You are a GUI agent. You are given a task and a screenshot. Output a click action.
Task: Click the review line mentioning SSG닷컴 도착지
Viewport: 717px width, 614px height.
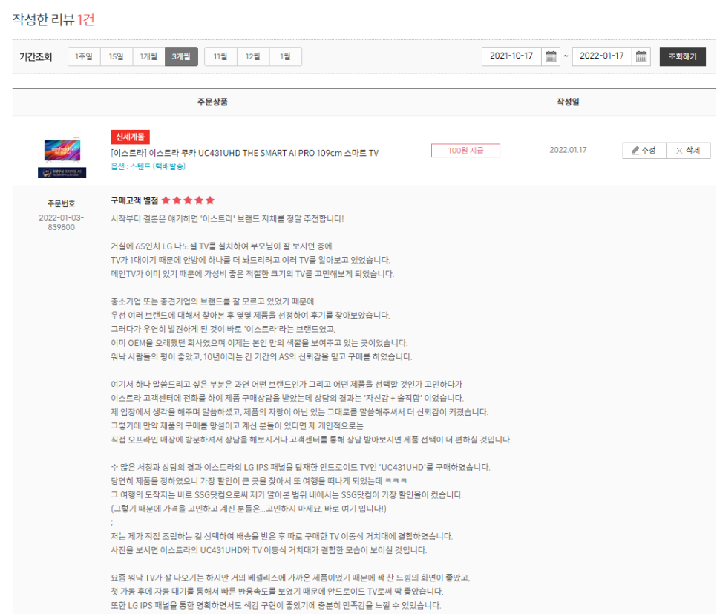point(287,495)
